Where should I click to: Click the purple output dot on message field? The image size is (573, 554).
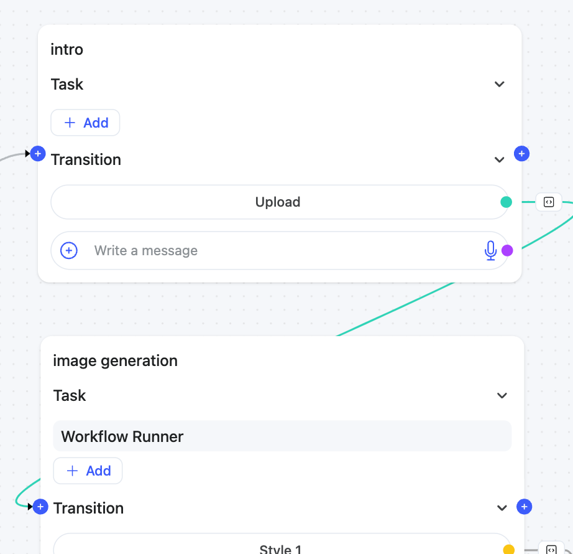pyautogui.click(x=507, y=251)
